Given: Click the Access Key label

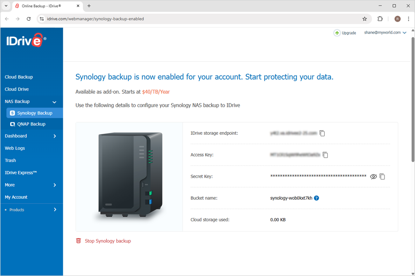Looking at the screenshot, I should tap(202, 155).
